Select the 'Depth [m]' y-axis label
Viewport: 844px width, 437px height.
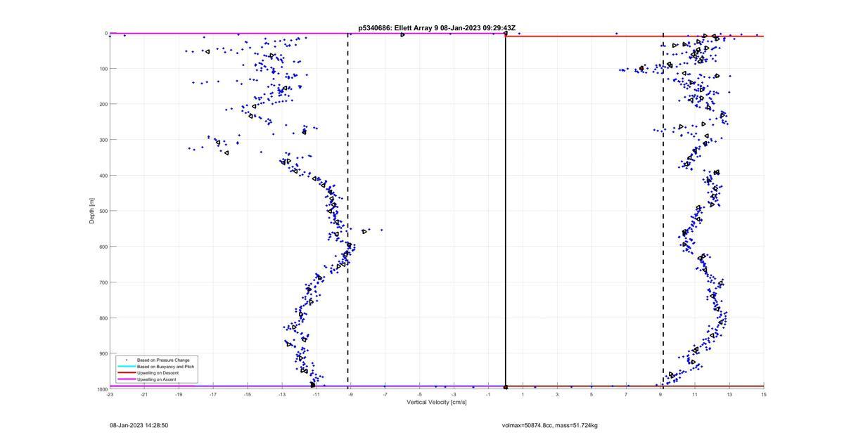point(92,211)
